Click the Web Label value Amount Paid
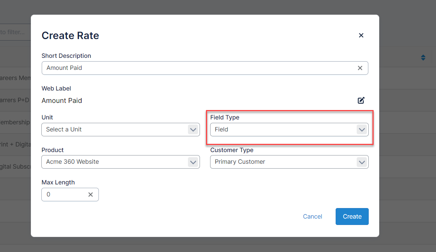The height and width of the screenshot is (252, 436). [x=62, y=101]
